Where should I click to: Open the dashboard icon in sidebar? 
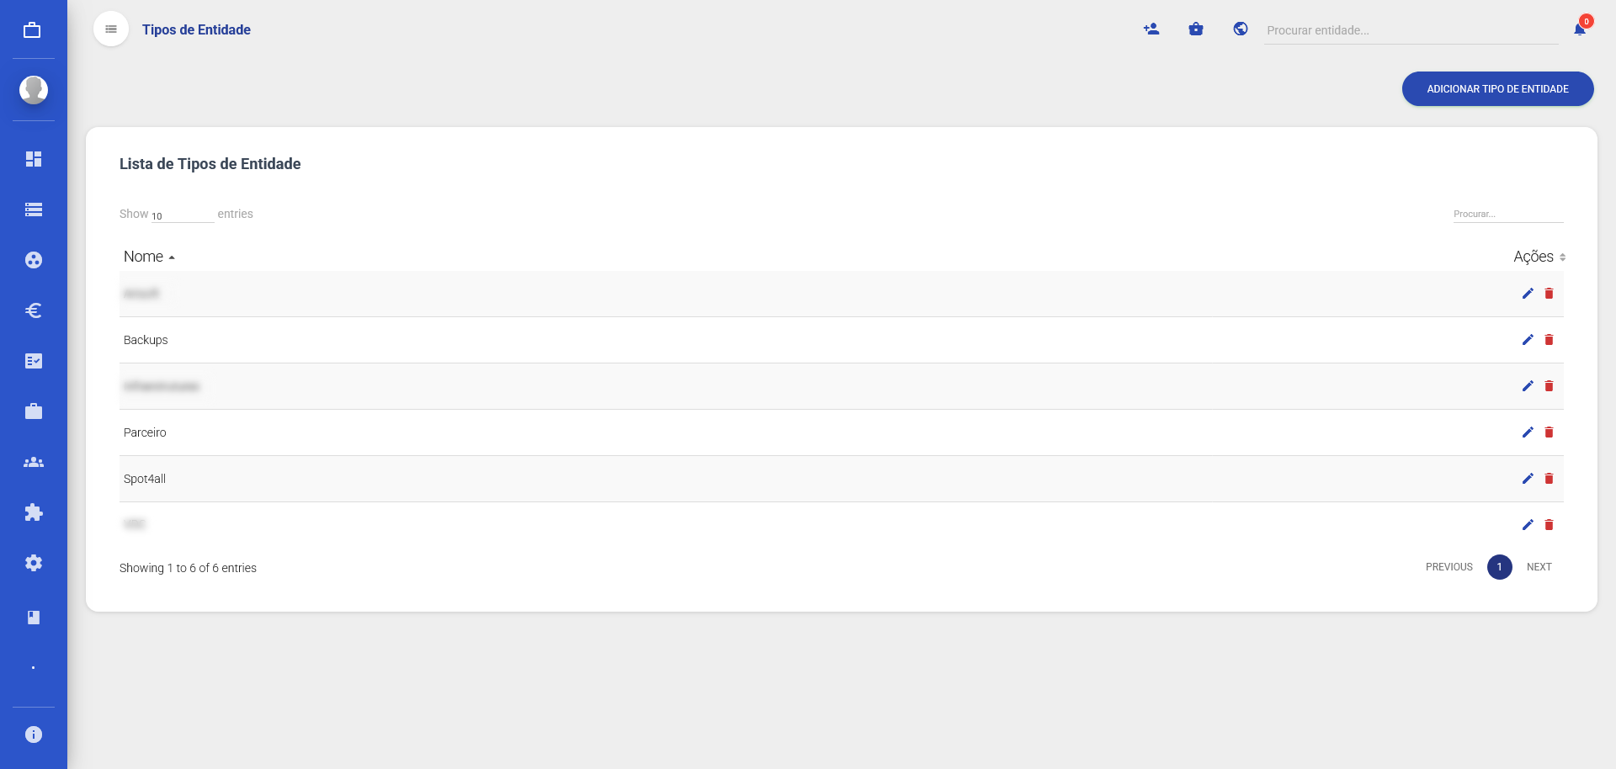[34, 159]
